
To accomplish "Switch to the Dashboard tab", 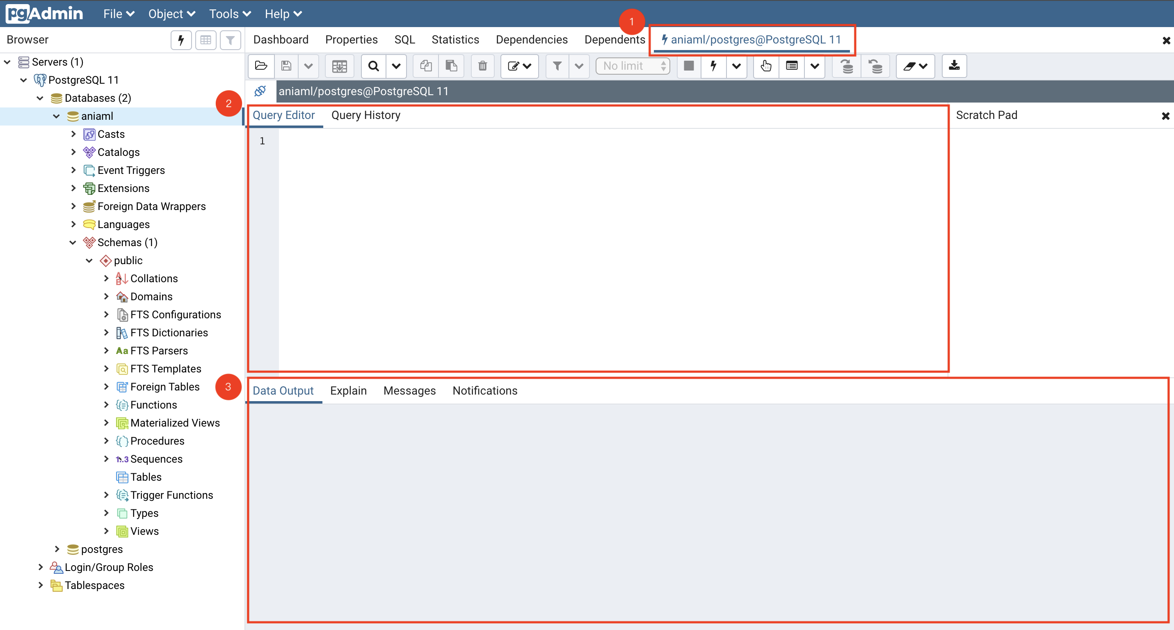I will click(x=281, y=40).
